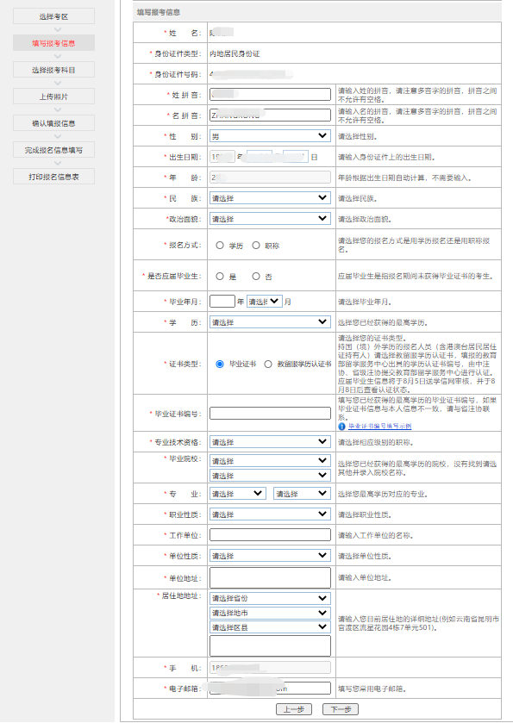
Task: Select the 职称 radio button for 报名方式
Action: pos(256,246)
